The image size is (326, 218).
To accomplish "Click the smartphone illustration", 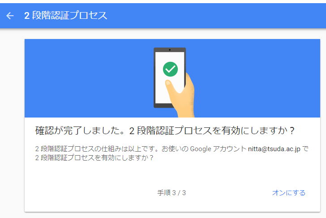I will coord(170,78).
